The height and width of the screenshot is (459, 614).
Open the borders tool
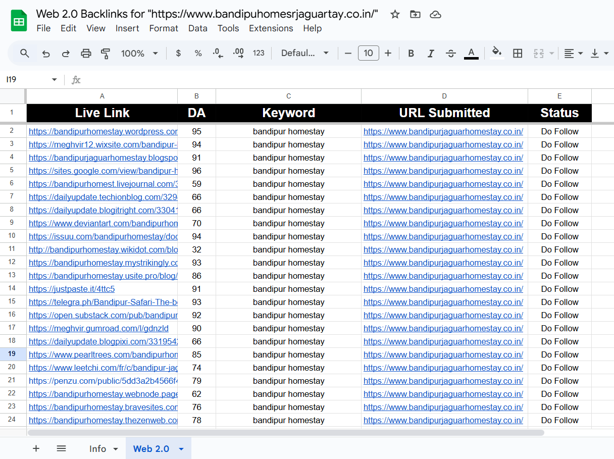518,53
